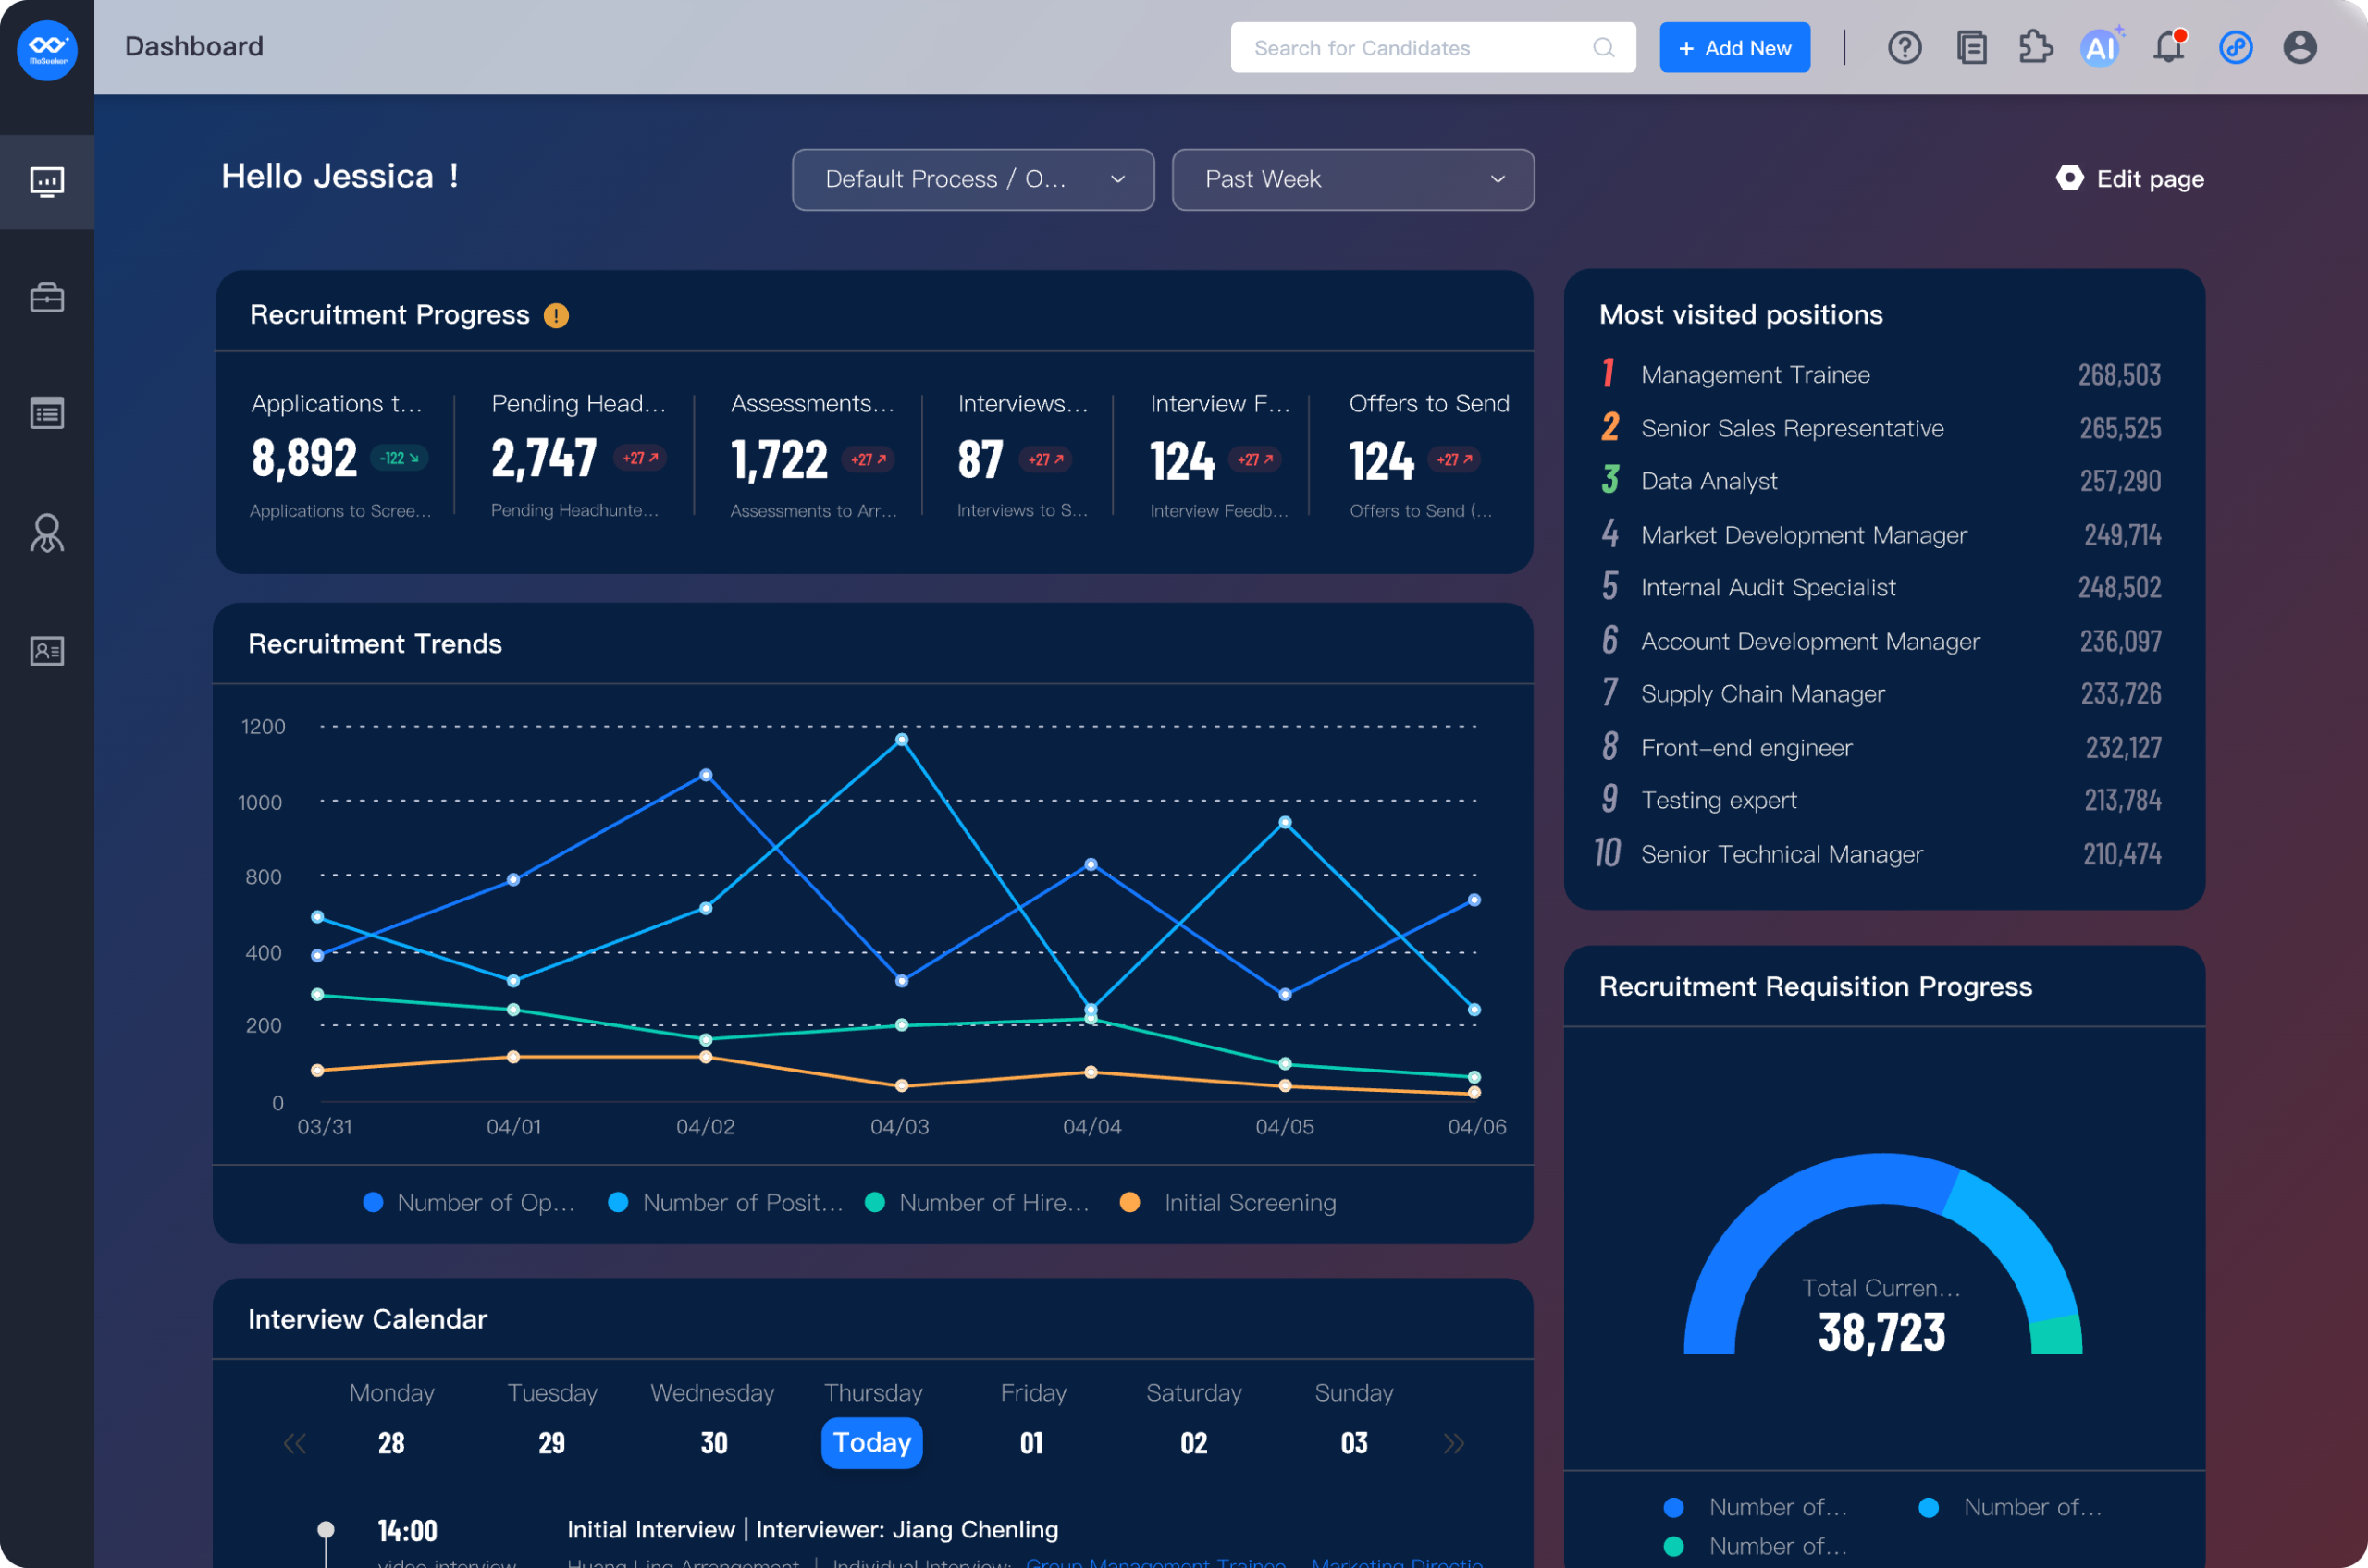Select Friday 01 in interview calendar

pos(1031,1442)
